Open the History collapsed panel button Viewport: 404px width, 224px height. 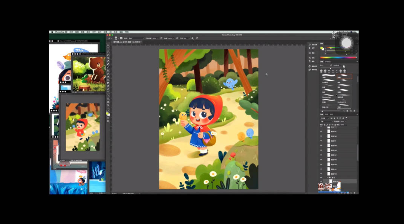(x=312, y=44)
